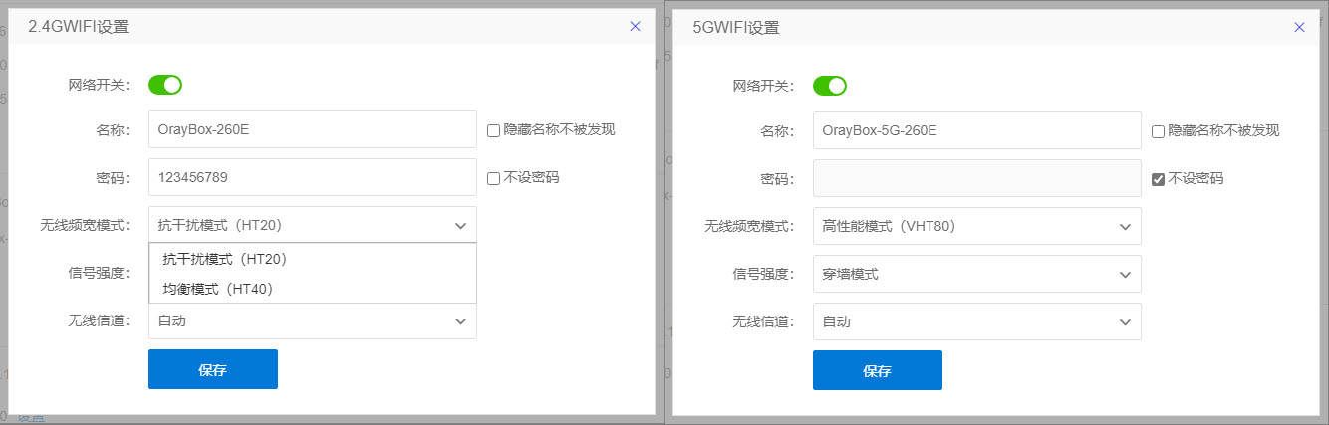This screenshot has height=425, width=1329.
Task: Open the 5G 无线信道 dropdown
Action: click(976, 321)
